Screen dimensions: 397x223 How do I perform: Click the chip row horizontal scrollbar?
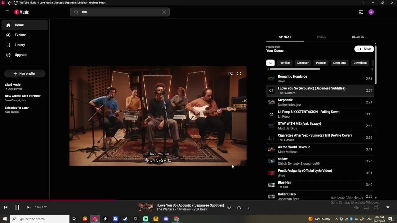pos(295,69)
